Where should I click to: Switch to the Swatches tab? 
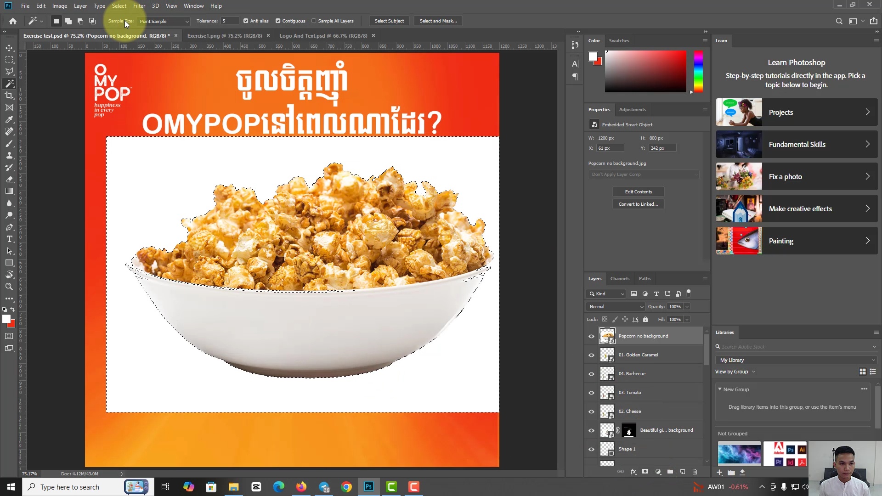(619, 40)
